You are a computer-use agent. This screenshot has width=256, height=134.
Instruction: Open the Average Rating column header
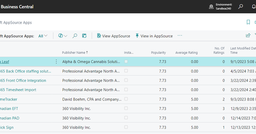187,52
